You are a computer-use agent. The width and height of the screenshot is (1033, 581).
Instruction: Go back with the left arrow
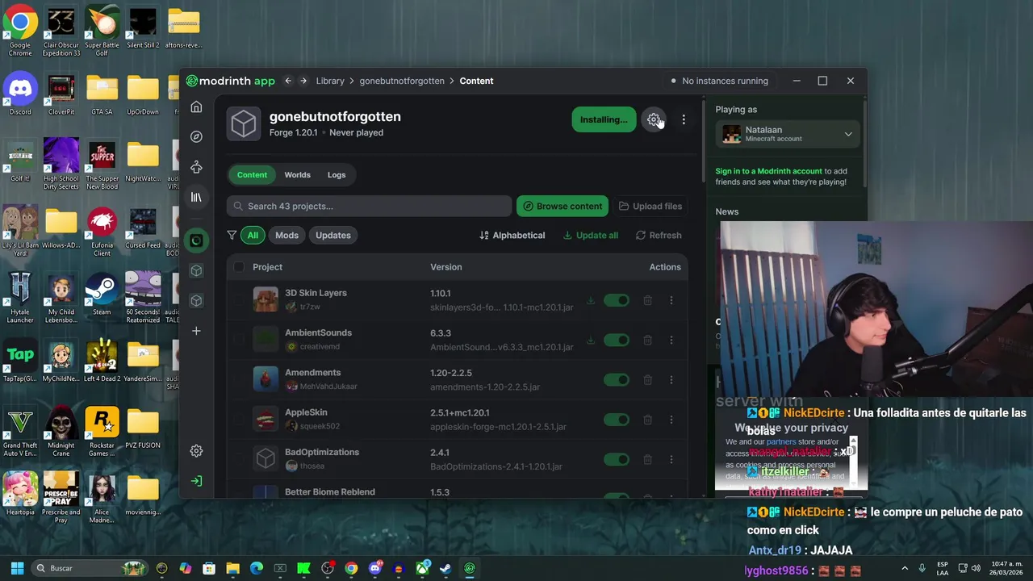(x=288, y=81)
